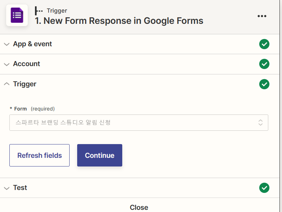This screenshot has height=212, width=282.
Task: Click the Continue button
Action: coord(100,155)
